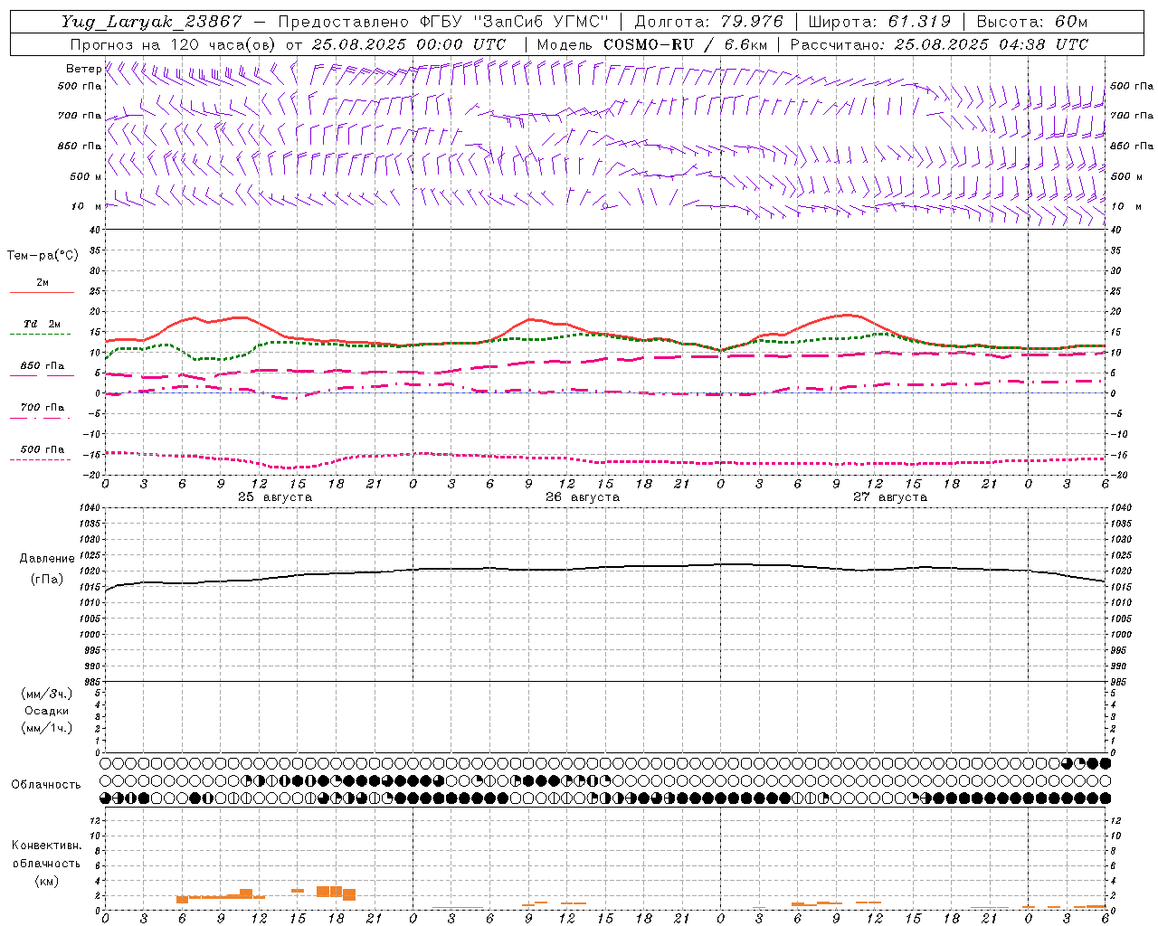Click the (гПа) unit label under Давление

coord(47,580)
